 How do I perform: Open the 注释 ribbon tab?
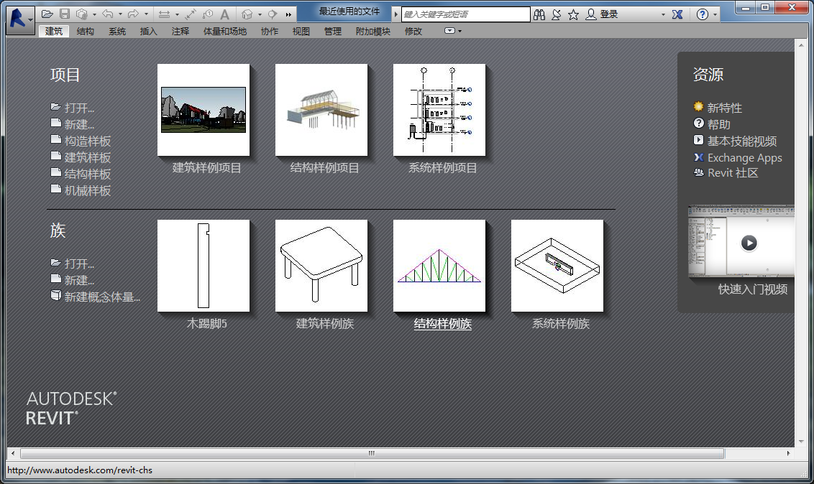[x=180, y=31]
